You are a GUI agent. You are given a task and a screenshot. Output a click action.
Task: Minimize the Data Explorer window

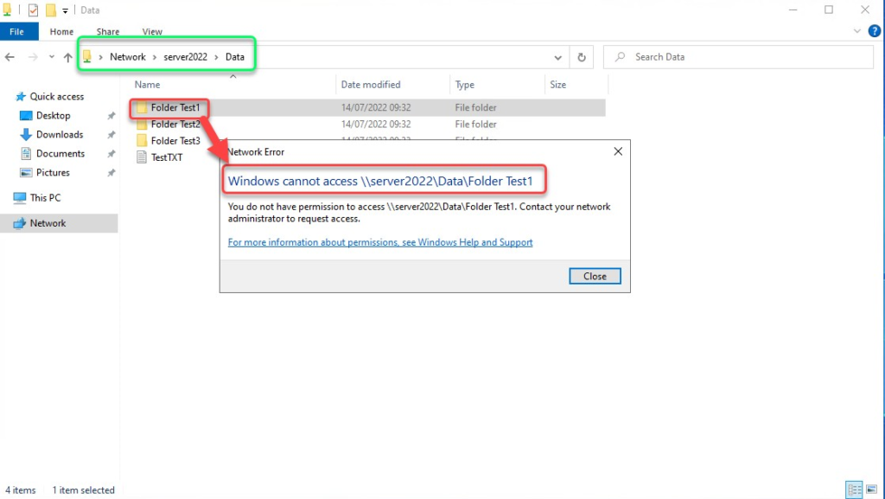point(793,10)
